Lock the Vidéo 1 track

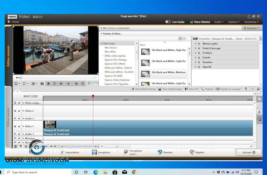[19, 126]
